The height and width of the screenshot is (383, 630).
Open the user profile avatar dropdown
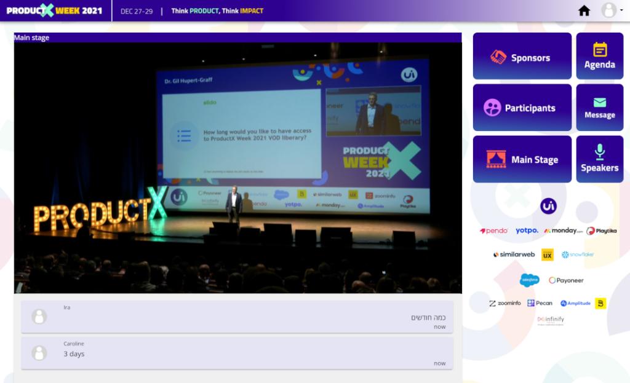(x=611, y=10)
